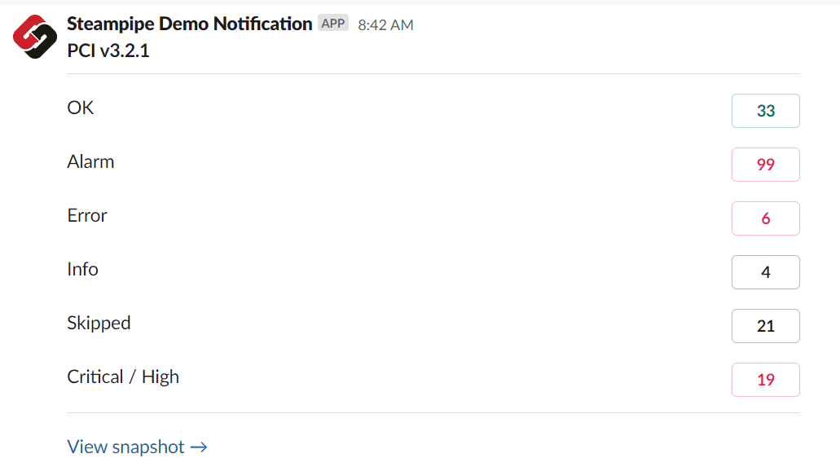Image resolution: width=840 pixels, height=467 pixels.
Task: Click the Skipped row label
Action: [99, 323]
